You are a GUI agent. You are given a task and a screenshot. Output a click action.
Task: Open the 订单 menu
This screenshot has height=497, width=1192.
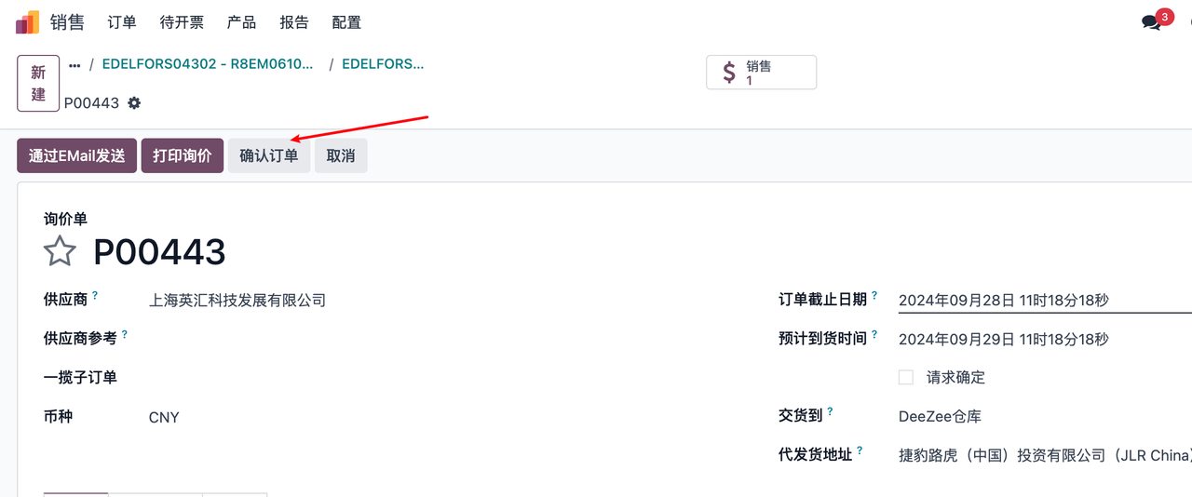(122, 22)
